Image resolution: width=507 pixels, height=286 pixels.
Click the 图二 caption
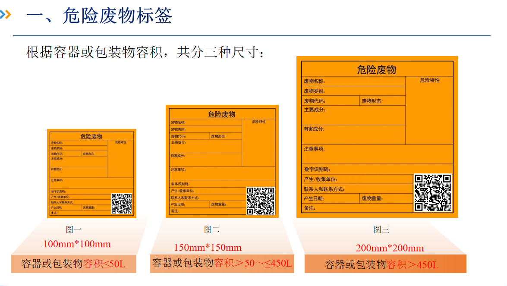211,229
